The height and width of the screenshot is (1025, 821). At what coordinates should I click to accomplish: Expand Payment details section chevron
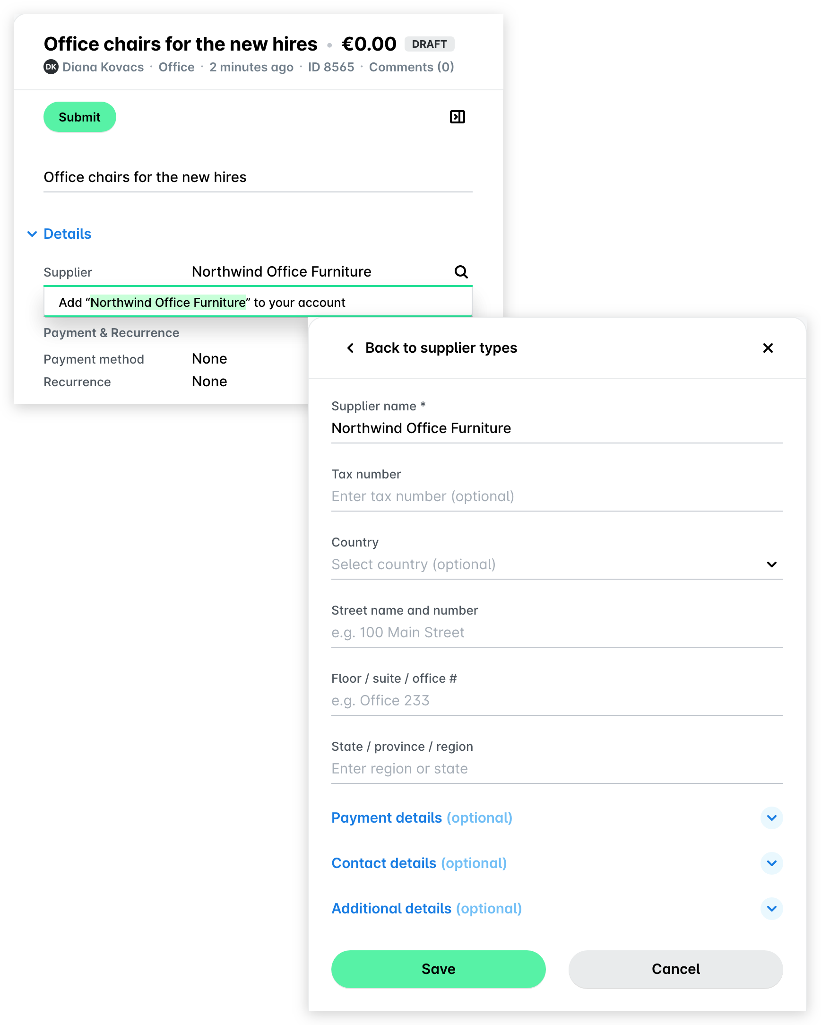pyautogui.click(x=771, y=818)
